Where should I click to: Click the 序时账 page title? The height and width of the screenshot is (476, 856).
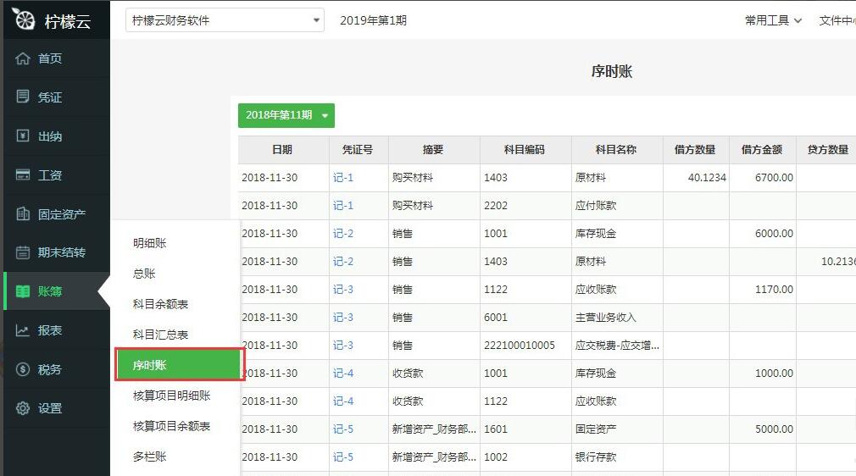pos(611,71)
